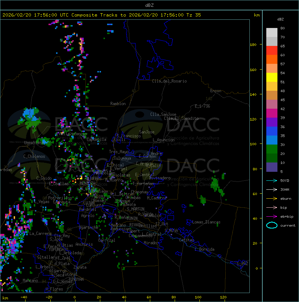Click the 'Clla.El_Cavadito' map label
299x302 pixels.
[x=181, y=118]
